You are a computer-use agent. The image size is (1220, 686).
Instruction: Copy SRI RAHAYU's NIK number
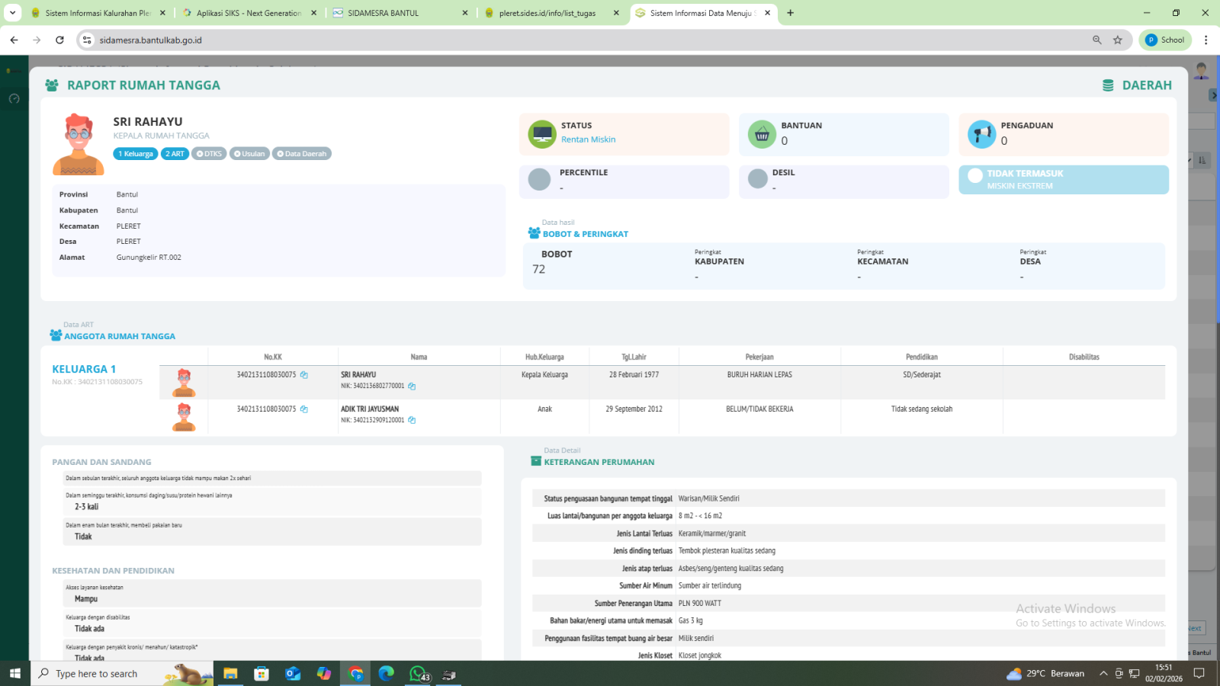click(x=412, y=386)
